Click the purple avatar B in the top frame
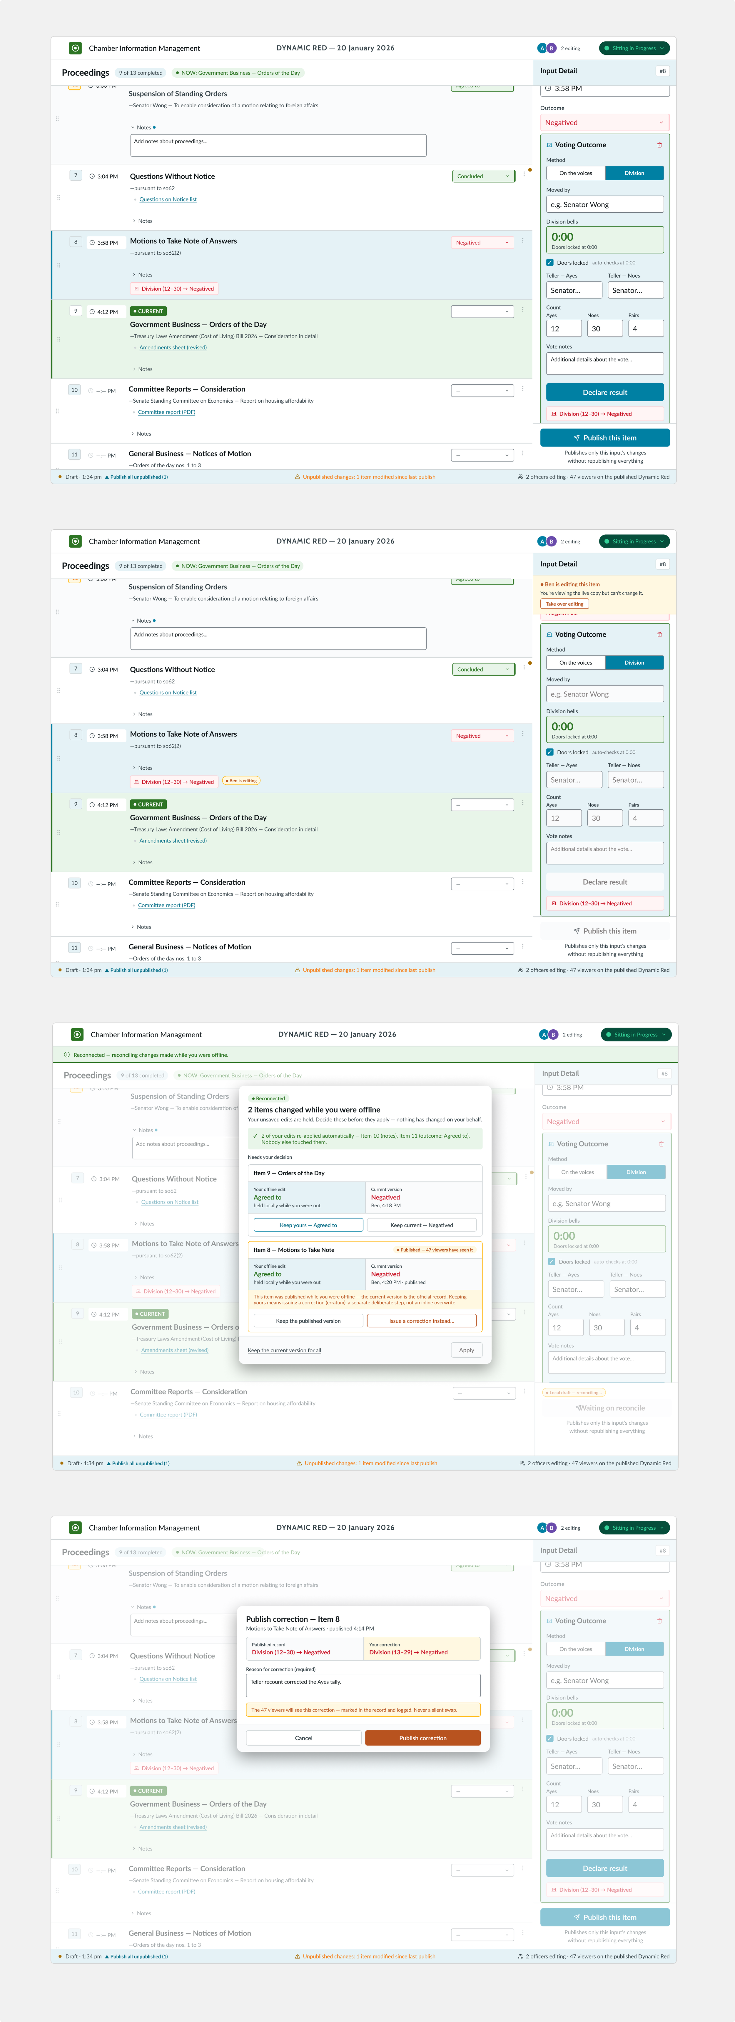The image size is (735, 2022). pos(552,48)
